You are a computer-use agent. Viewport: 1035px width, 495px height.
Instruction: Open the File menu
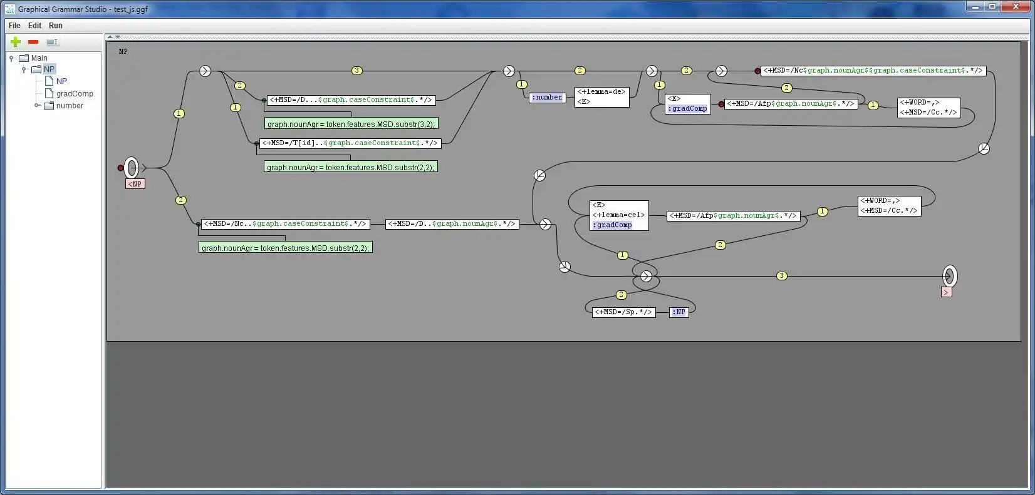(x=14, y=26)
